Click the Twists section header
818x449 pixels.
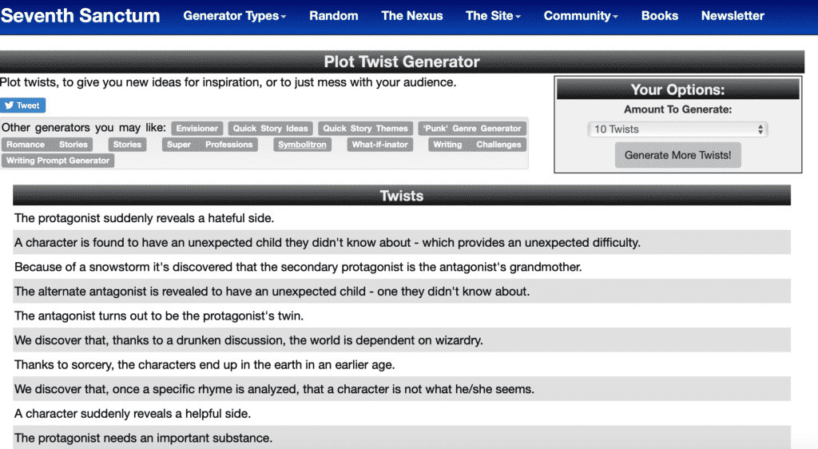[x=402, y=196]
